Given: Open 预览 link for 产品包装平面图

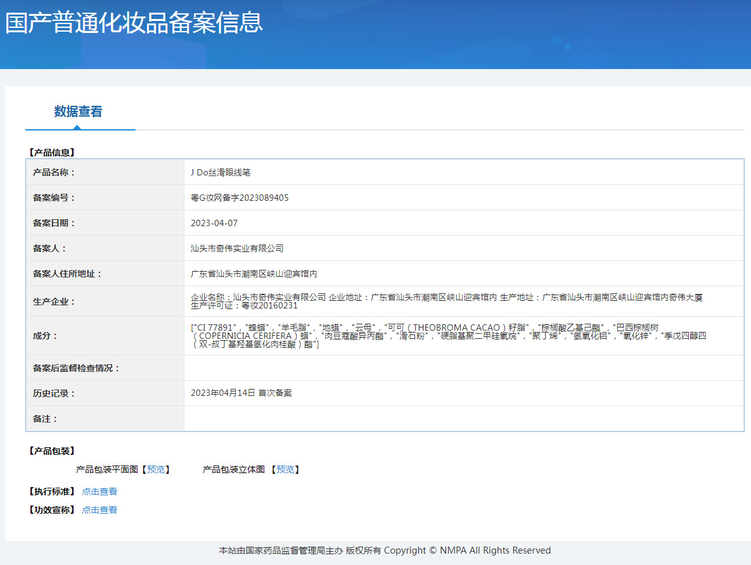Looking at the screenshot, I should (155, 469).
